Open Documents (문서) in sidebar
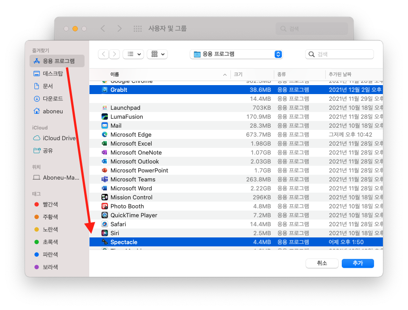This screenshot has height=310, width=408. [x=43, y=86]
